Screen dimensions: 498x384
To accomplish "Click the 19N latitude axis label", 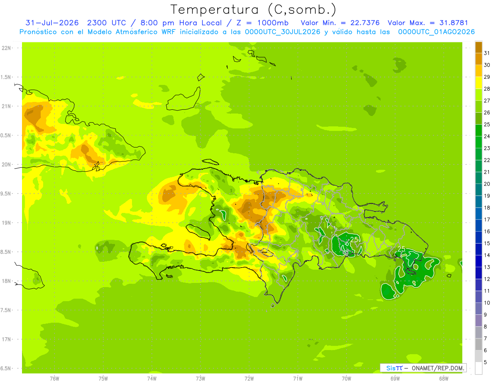I will coord(6,223).
